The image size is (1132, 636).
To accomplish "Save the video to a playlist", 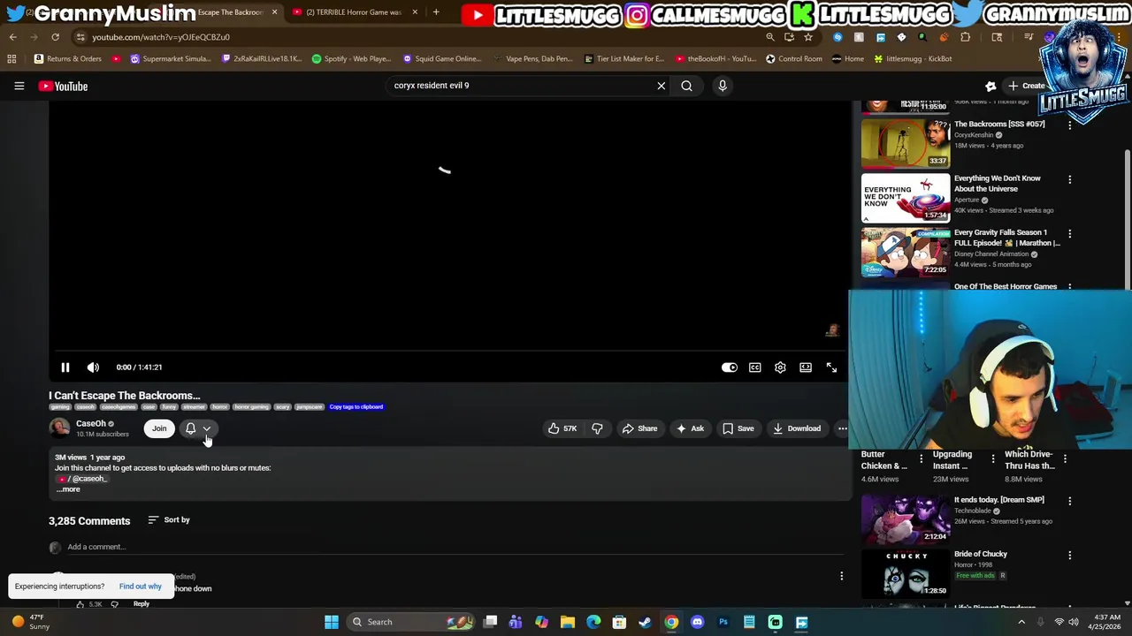I will tap(738, 428).
